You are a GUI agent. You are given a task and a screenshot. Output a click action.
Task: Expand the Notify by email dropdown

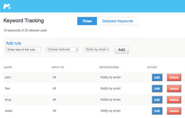point(97,49)
